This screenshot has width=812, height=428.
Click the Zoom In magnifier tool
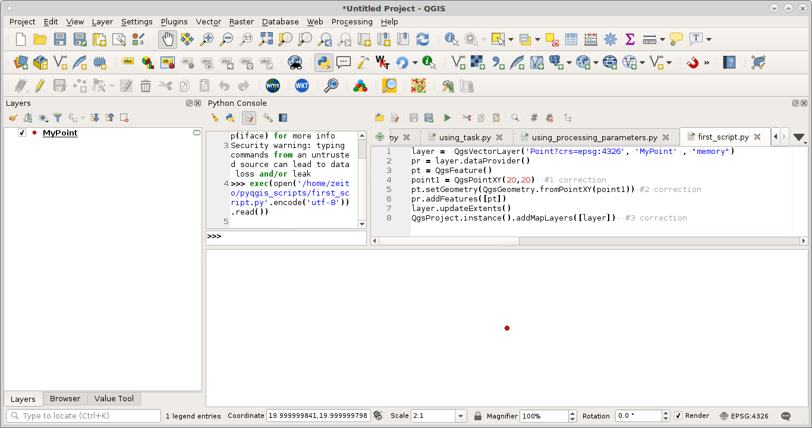pos(207,39)
